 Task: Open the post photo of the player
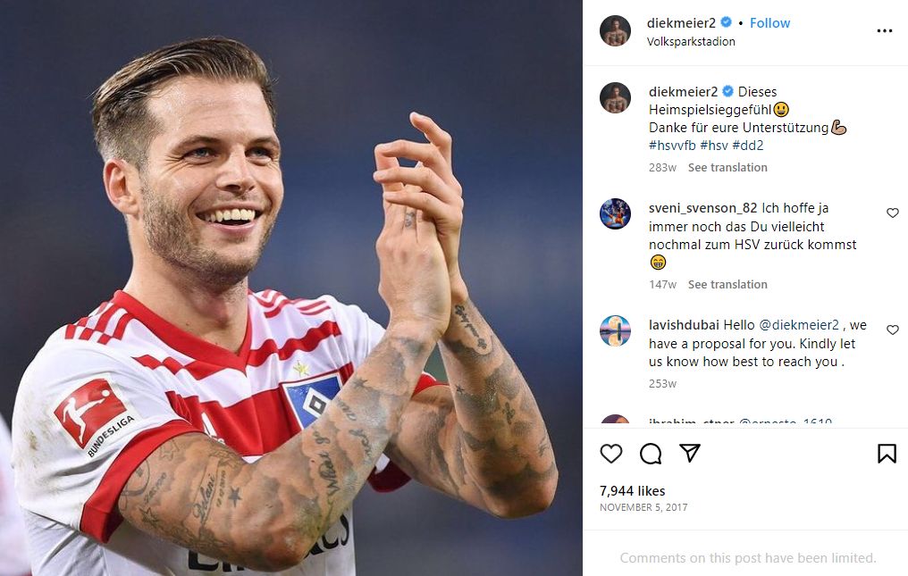pyautogui.click(x=291, y=288)
